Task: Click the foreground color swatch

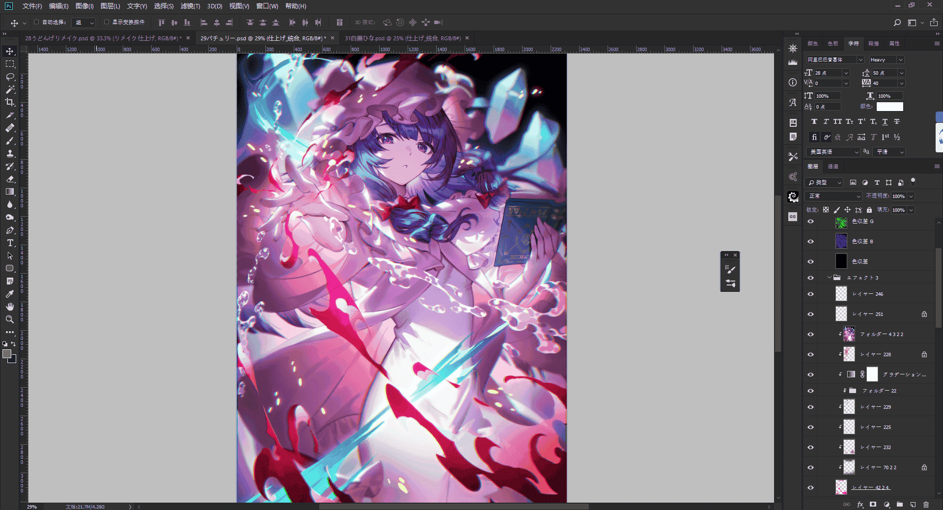Action: pyautogui.click(x=7, y=354)
